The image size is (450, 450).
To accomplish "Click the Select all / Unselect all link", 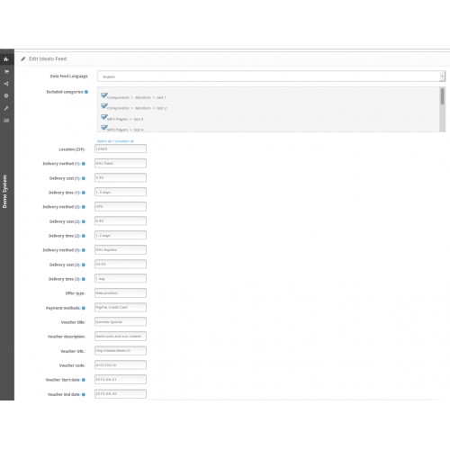I will (115, 141).
